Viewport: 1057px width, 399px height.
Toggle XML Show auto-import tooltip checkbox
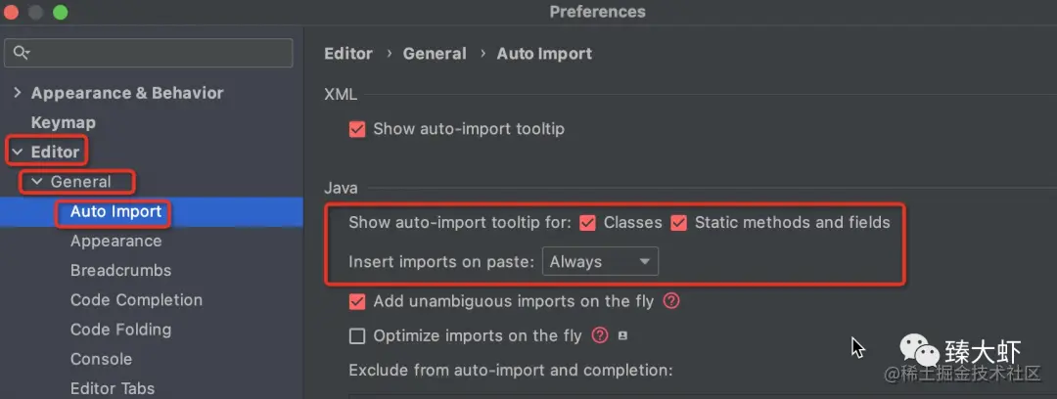click(x=357, y=129)
